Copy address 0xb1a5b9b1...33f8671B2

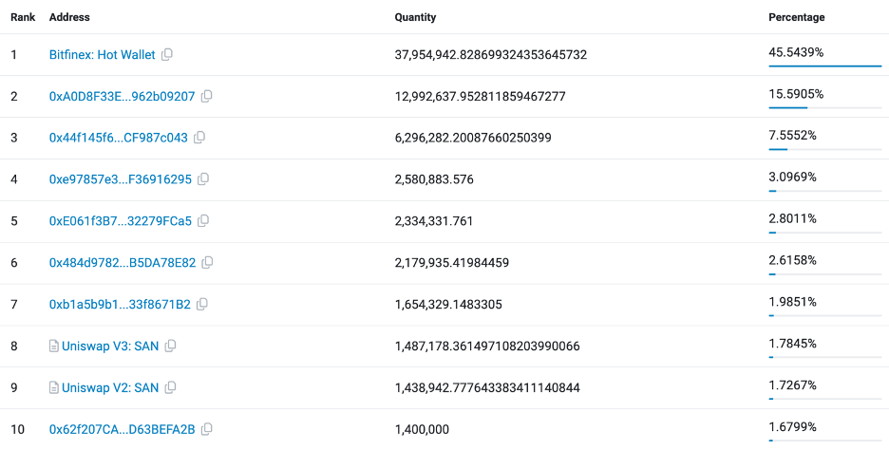pos(202,305)
